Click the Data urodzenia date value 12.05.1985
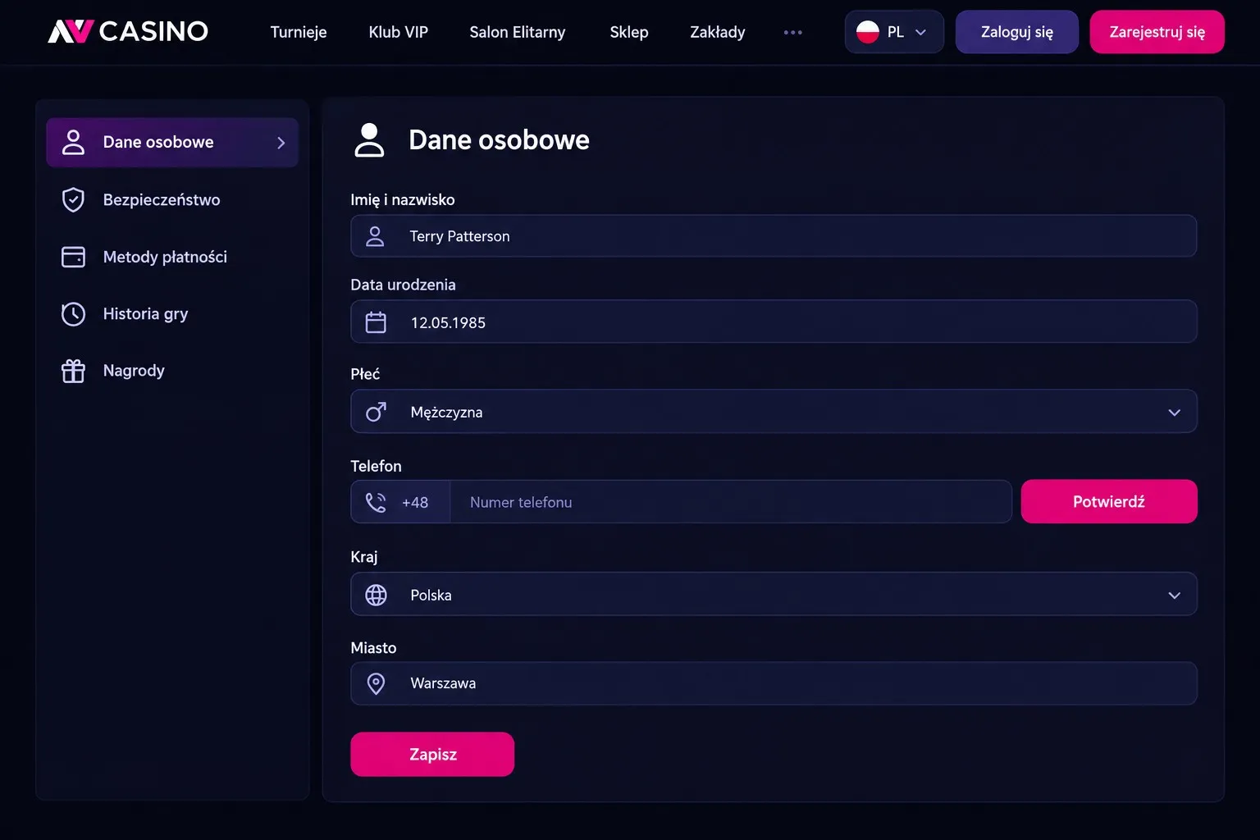Image resolution: width=1260 pixels, height=840 pixels. tap(448, 322)
